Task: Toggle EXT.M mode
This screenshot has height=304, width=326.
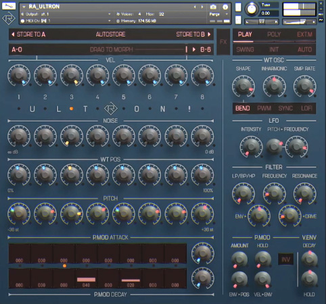Action: [x=304, y=34]
